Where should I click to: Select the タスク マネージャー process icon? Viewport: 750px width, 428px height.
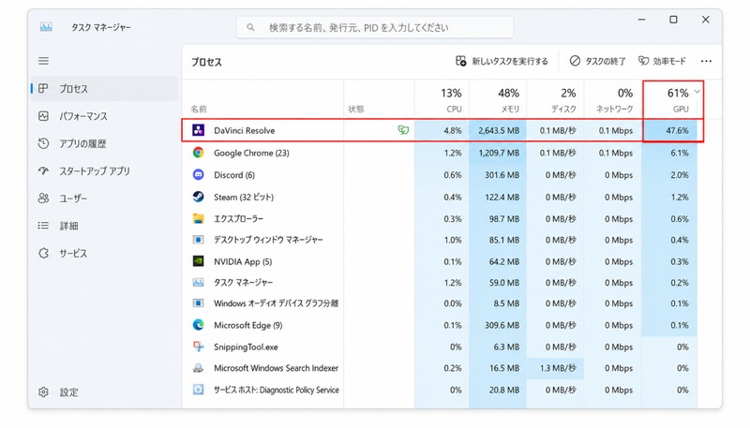pyautogui.click(x=198, y=282)
